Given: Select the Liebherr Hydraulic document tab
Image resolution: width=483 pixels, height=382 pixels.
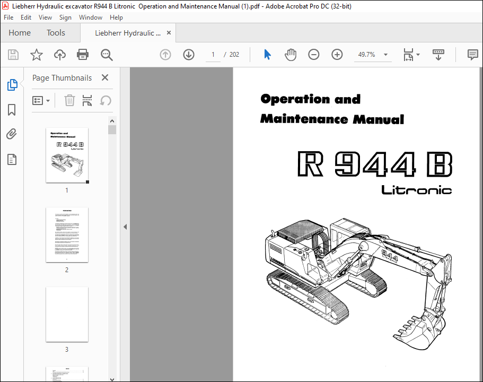Looking at the screenshot, I should 128,33.
